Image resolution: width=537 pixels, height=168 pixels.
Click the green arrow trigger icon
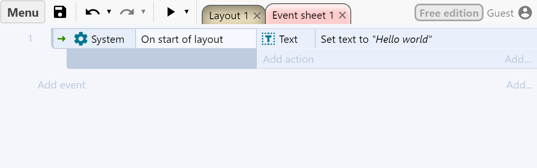[x=61, y=39]
